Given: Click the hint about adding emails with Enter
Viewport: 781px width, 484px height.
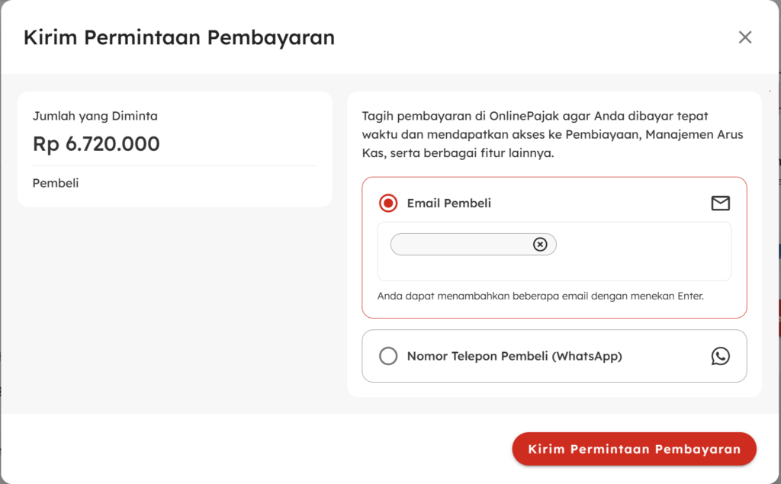Looking at the screenshot, I should pyautogui.click(x=540, y=296).
